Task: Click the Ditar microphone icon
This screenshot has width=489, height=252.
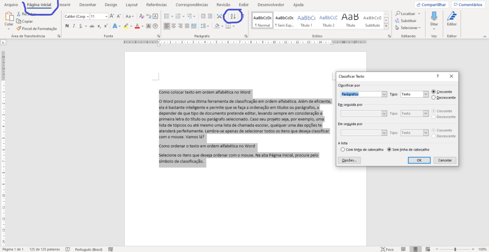Action: pyautogui.click(x=434, y=17)
